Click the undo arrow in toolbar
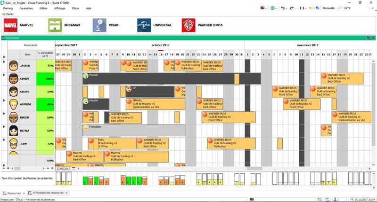The image size is (377, 202). tap(283, 8)
